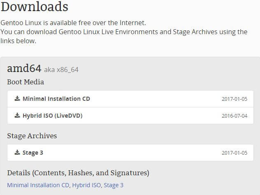This screenshot has height=195, width=260.
Task: Open the Hybrid ISO (LiveDVD) download
Action: tap(130, 116)
